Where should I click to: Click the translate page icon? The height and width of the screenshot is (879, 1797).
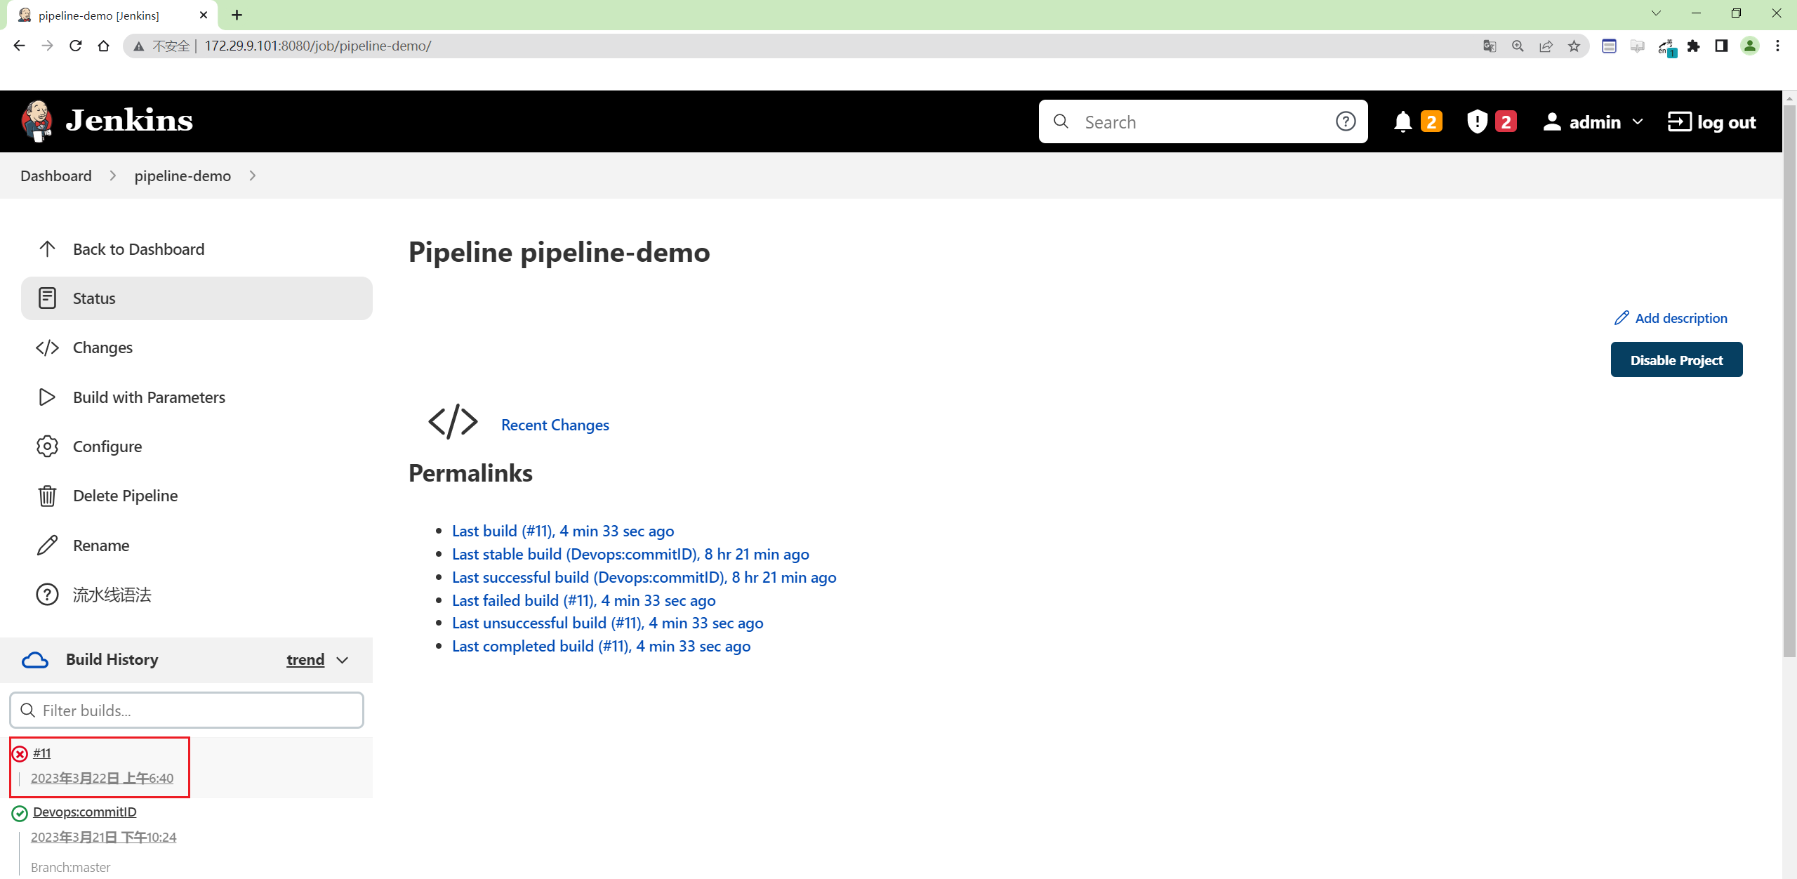tap(1490, 46)
